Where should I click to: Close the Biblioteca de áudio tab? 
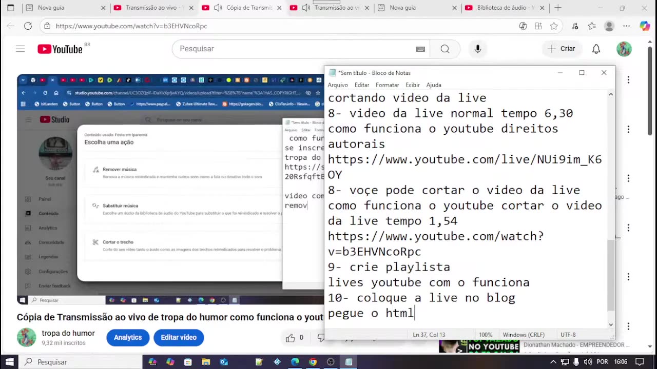click(543, 8)
